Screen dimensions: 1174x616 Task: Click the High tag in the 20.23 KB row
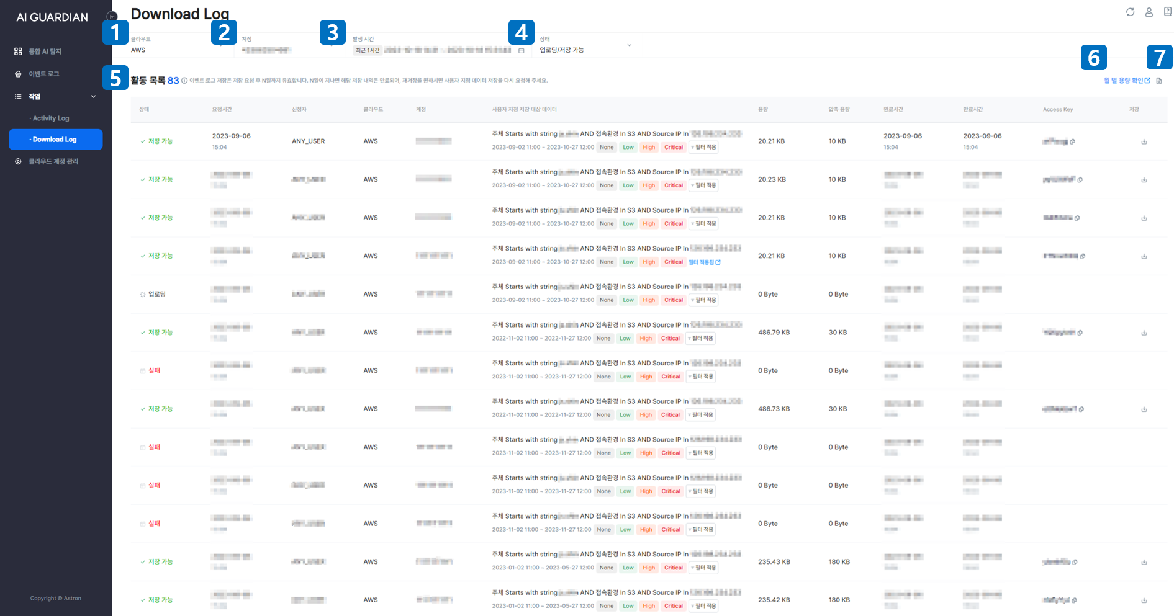click(x=649, y=185)
